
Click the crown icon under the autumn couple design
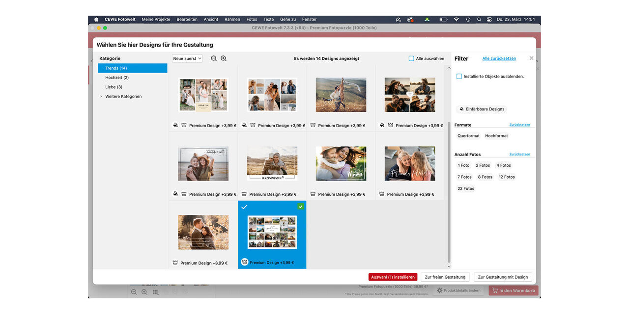175,262
